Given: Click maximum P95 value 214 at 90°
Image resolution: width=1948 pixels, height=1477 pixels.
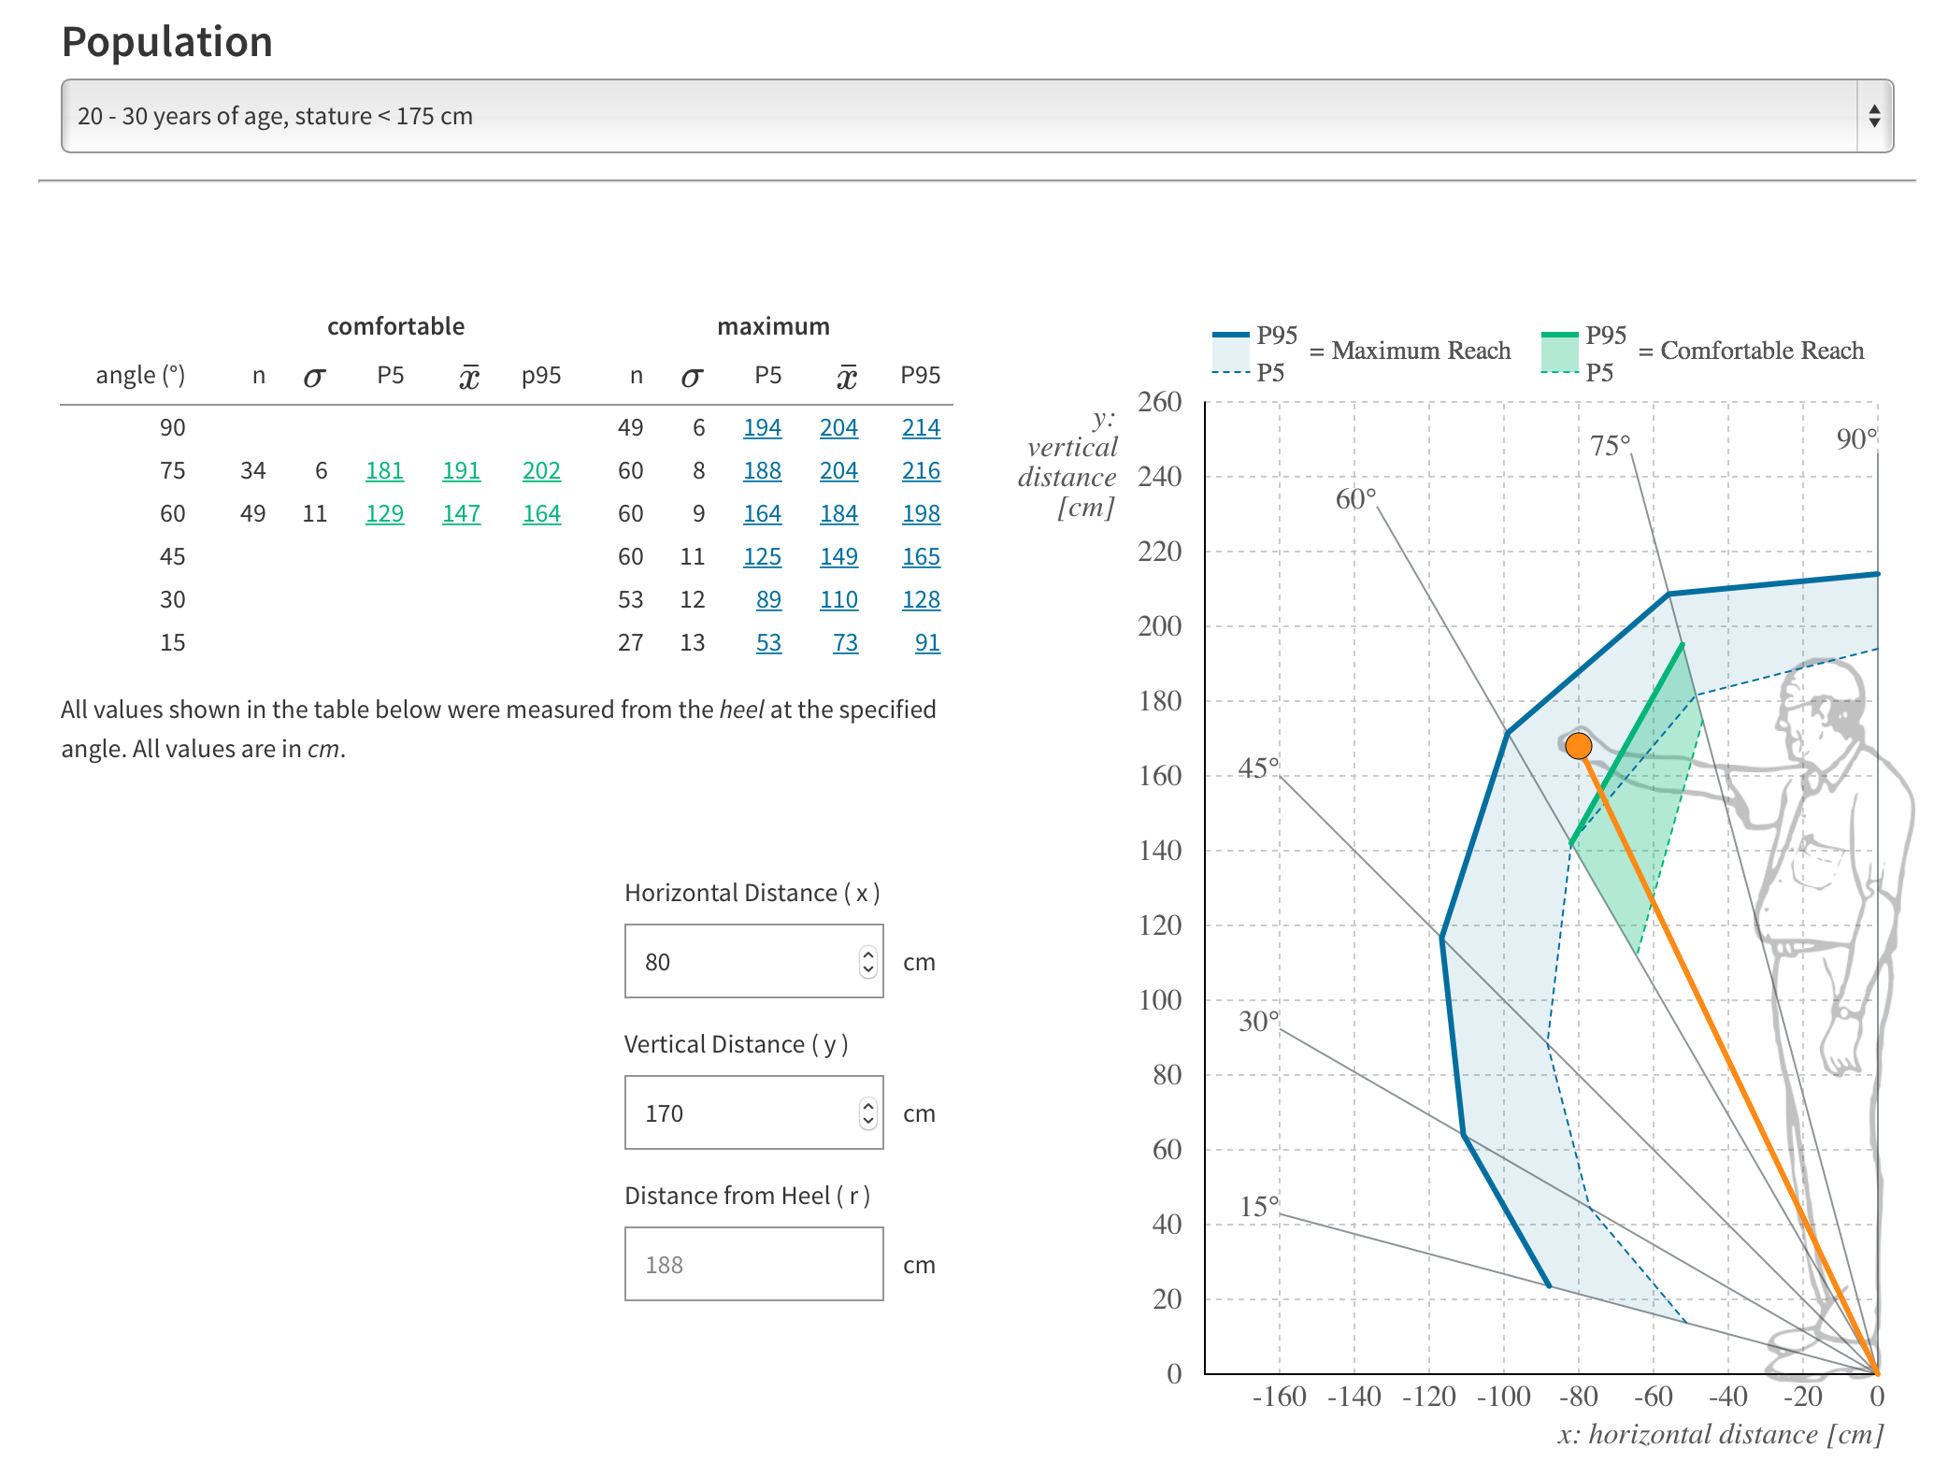Looking at the screenshot, I should (921, 427).
